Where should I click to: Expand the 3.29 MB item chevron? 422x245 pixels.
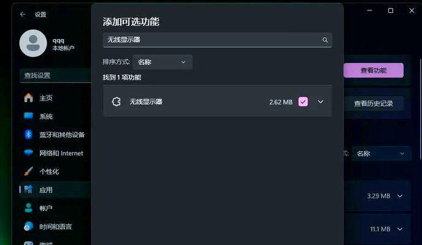pyautogui.click(x=400, y=196)
